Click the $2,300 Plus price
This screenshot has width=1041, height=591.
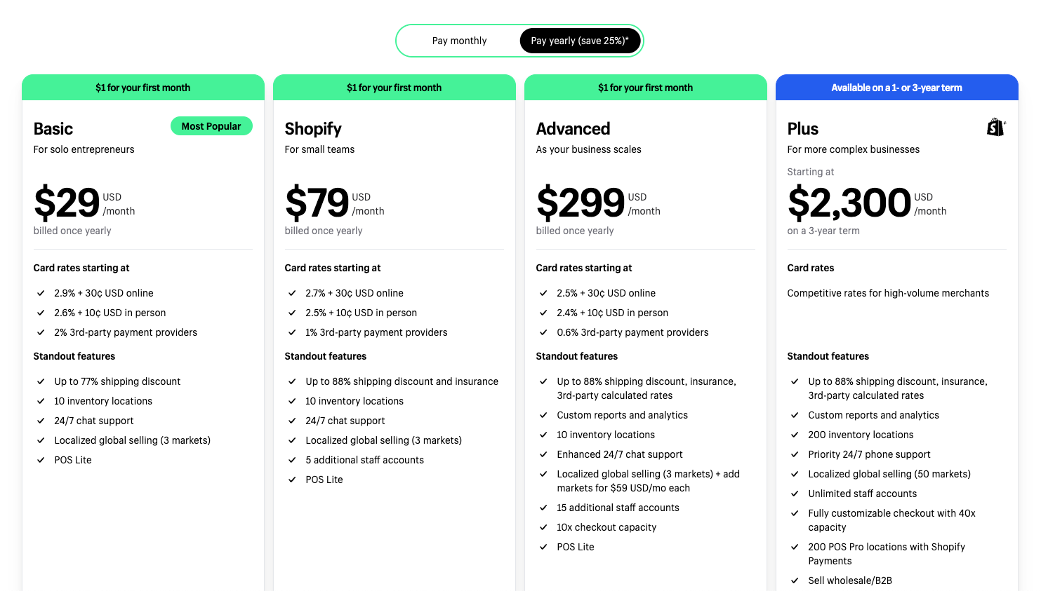849,203
